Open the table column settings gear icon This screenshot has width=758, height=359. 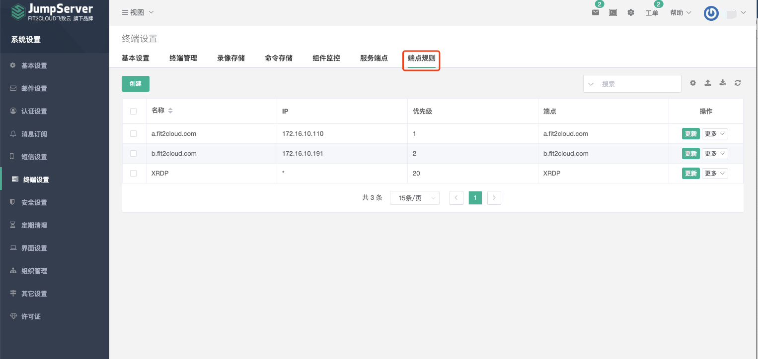click(692, 83)
